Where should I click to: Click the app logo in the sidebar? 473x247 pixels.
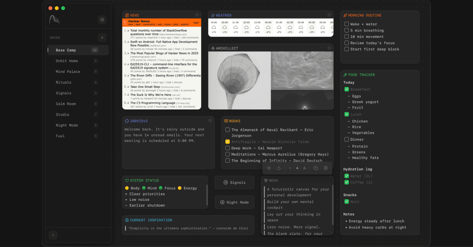click(x=54, y=19)
